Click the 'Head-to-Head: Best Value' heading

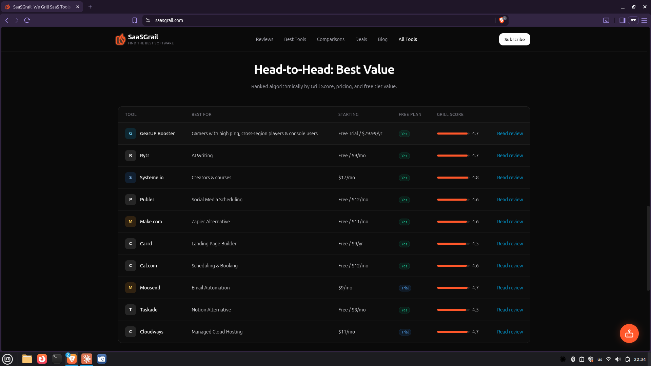point(324,69)
